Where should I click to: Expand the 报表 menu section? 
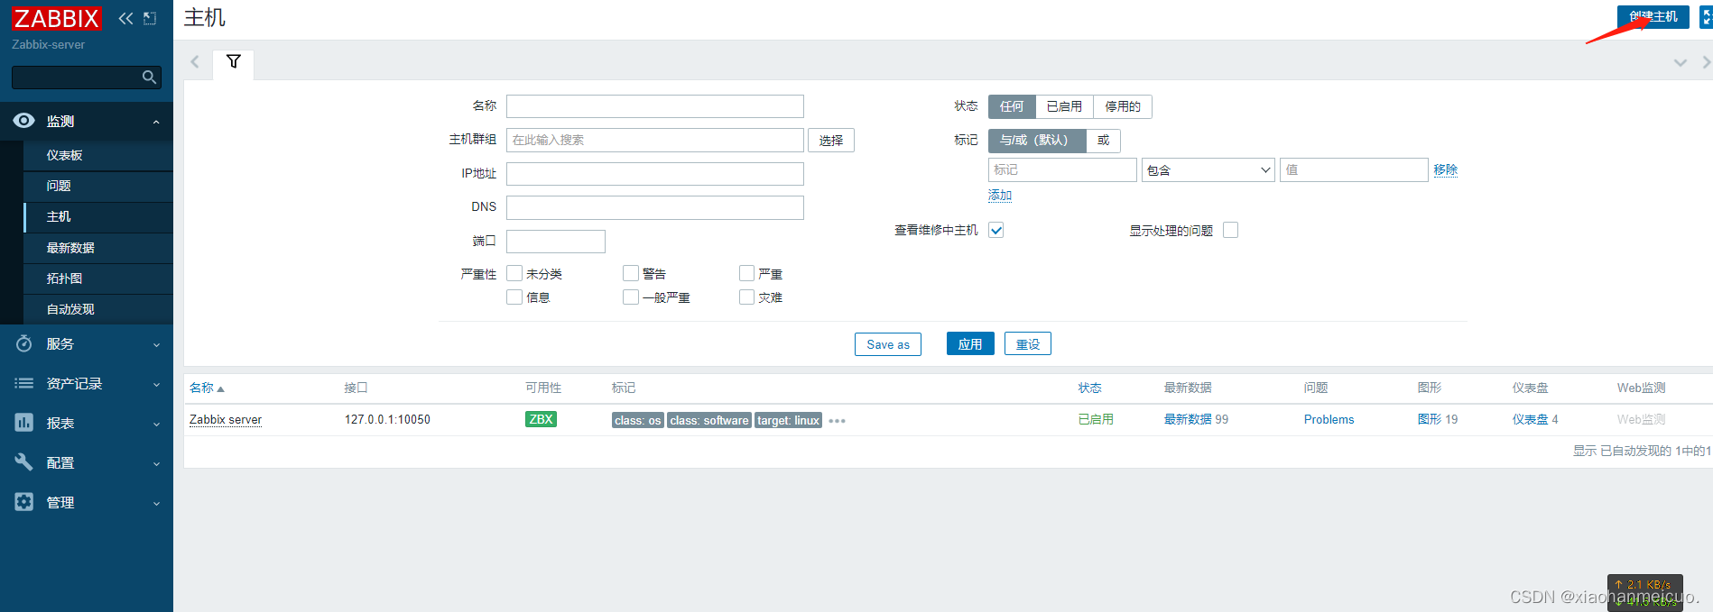(156, 424)
